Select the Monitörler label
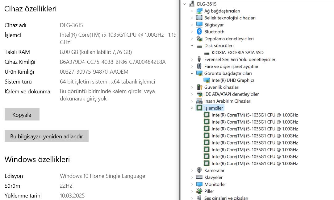 (215, 184)
